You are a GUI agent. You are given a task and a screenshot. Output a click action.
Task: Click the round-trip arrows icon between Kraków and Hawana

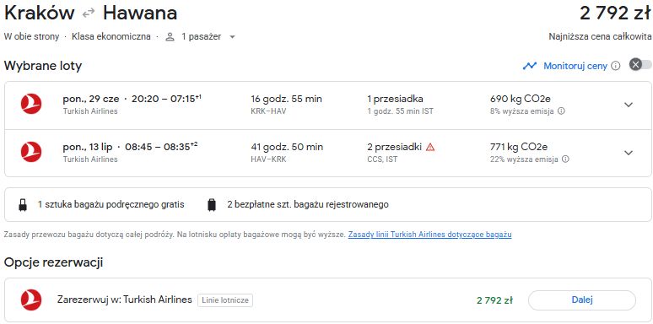pyautogui.click(x=89, y=13)
